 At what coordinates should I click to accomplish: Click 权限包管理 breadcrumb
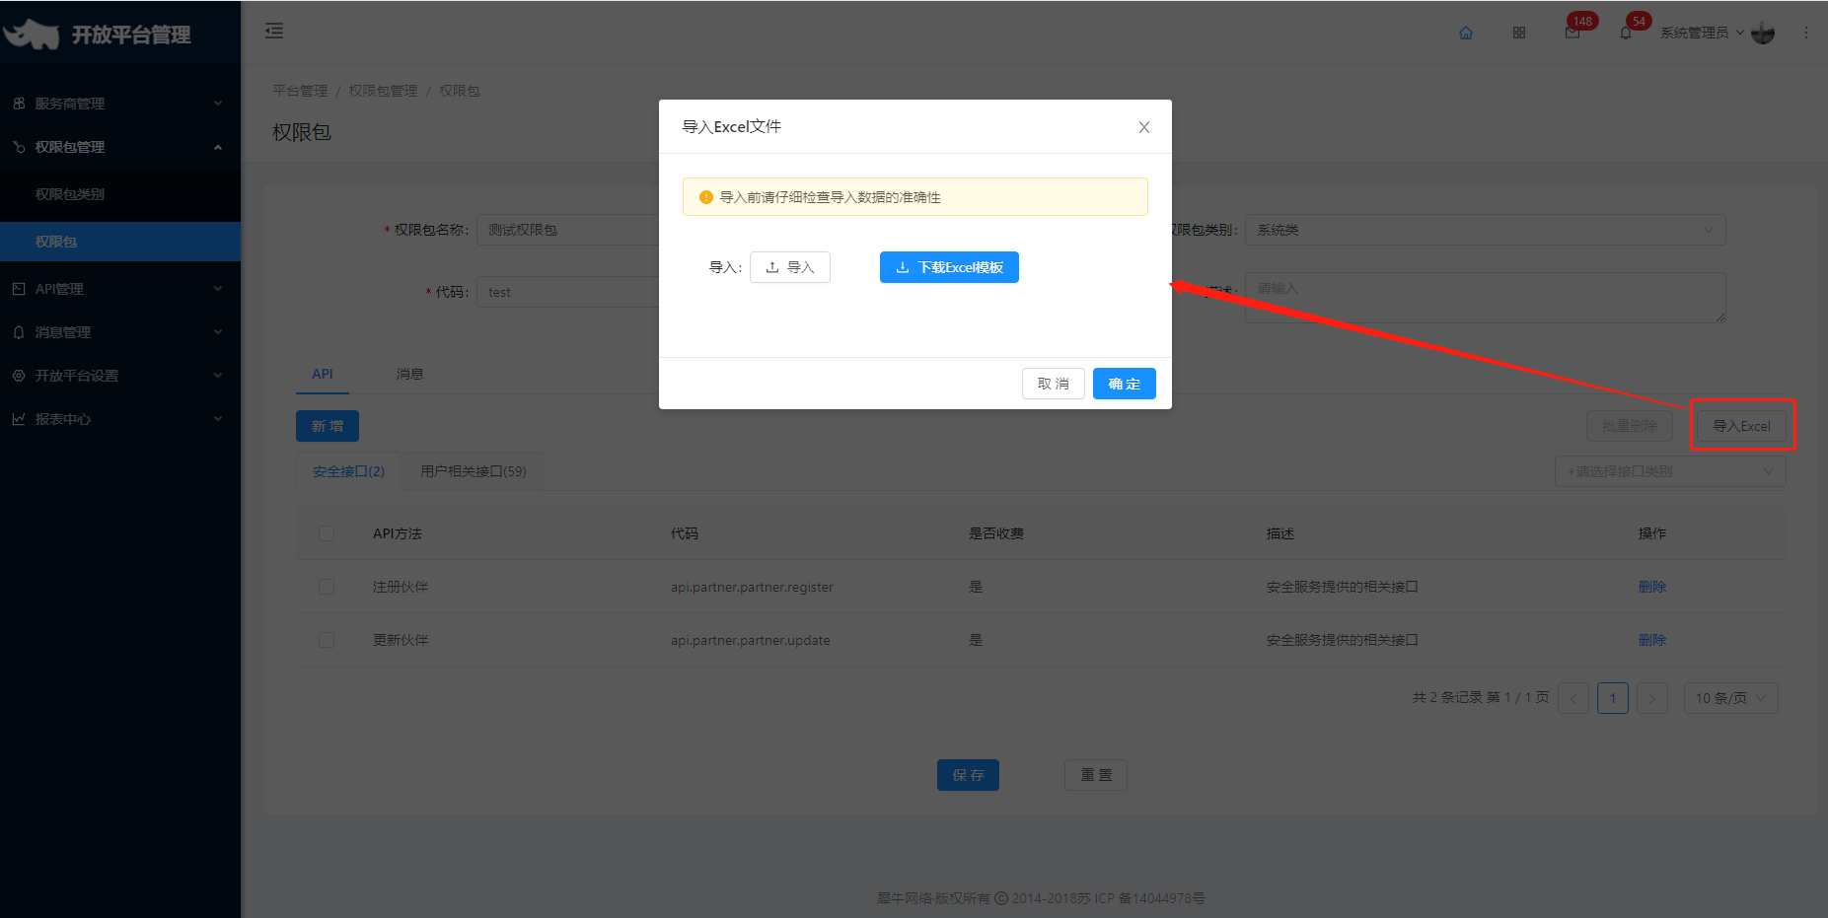384,91
